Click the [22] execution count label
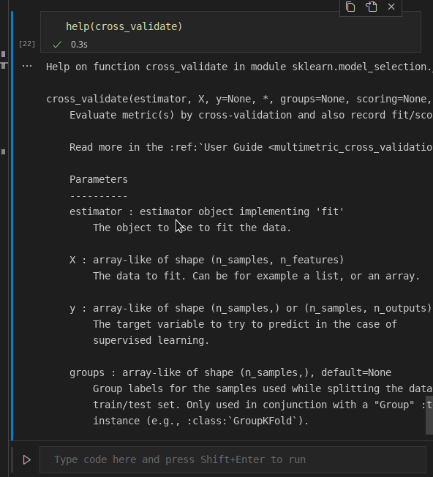The image size is (433, 477). tap(27, 44)
